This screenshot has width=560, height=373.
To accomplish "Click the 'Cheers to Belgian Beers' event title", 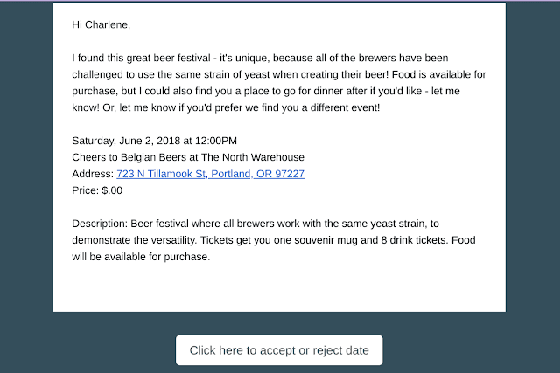I will tap(132, 157).
